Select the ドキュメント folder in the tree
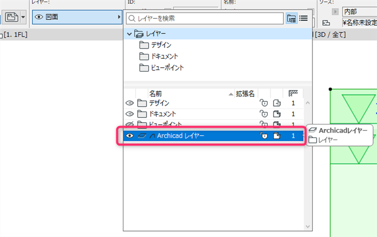The width and height of the screenshot is (377, 237). pos(159,56)
